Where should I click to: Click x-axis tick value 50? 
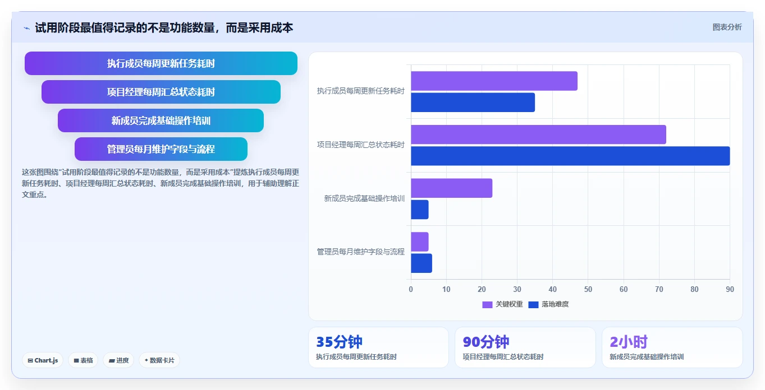(588, 289)
